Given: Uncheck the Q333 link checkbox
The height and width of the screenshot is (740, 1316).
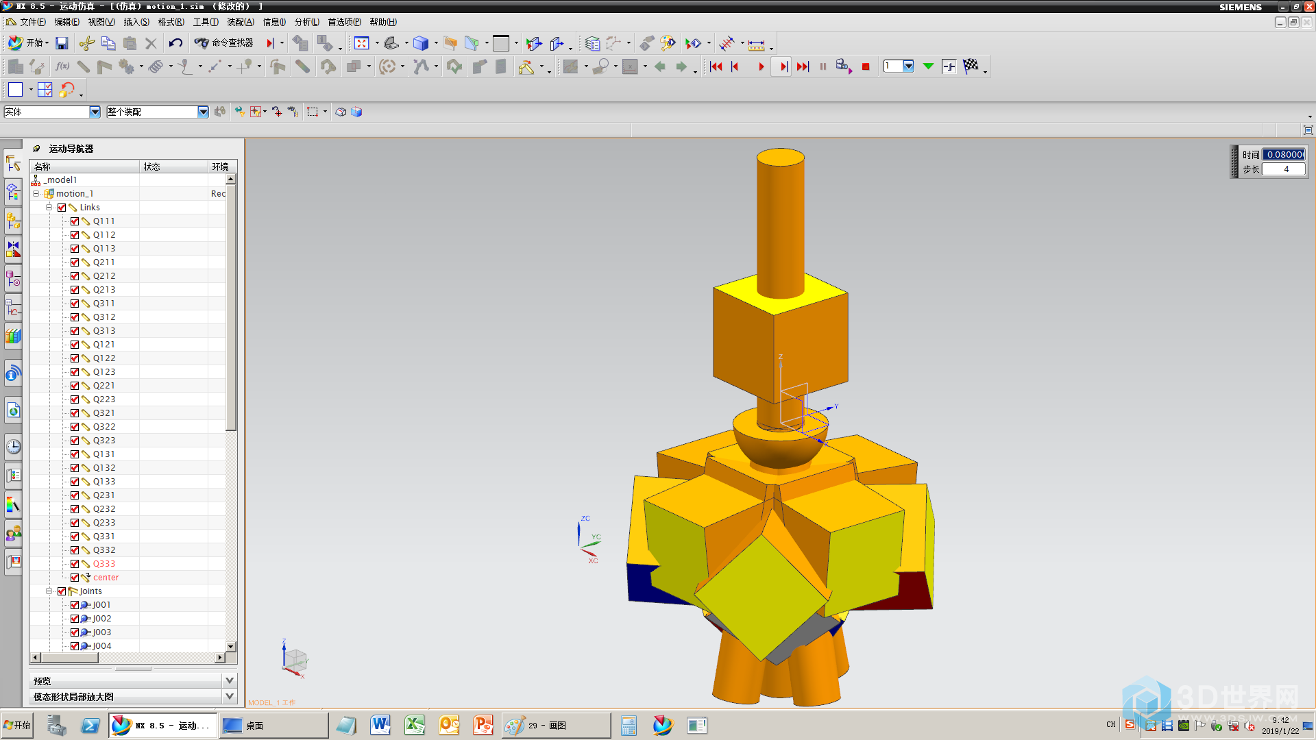Looking at the screenshot, I should tap(75, 564).
